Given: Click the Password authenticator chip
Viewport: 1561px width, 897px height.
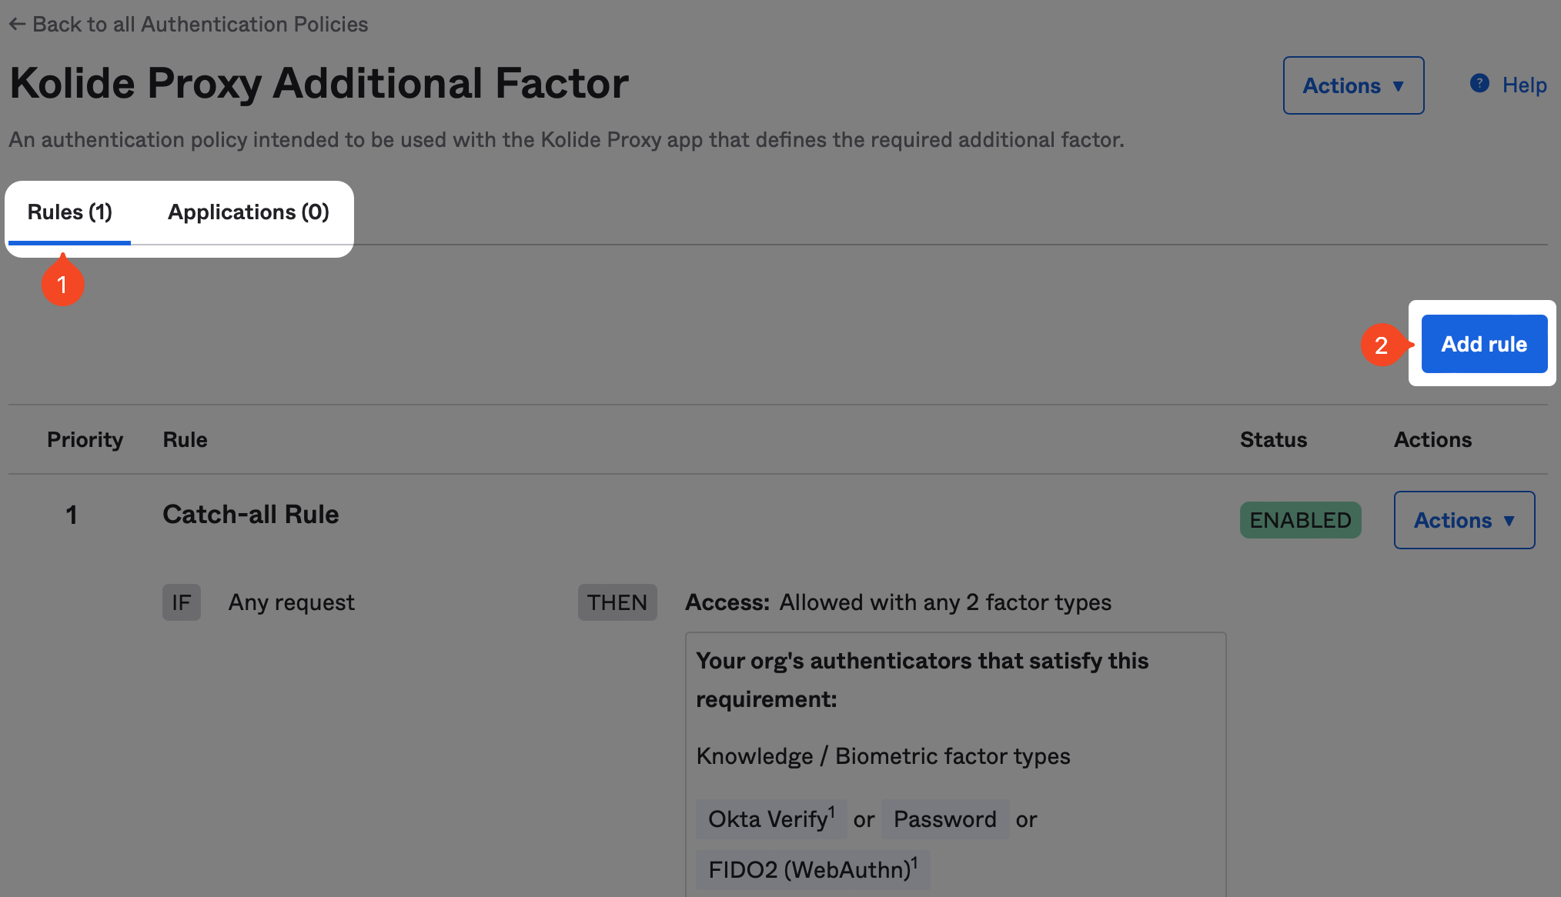Looking at the screenshot, I should (x=945, y=819).
